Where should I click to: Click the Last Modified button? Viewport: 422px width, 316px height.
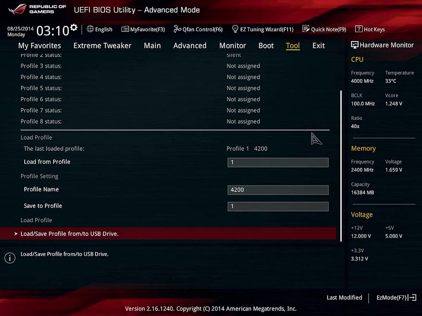344,298
